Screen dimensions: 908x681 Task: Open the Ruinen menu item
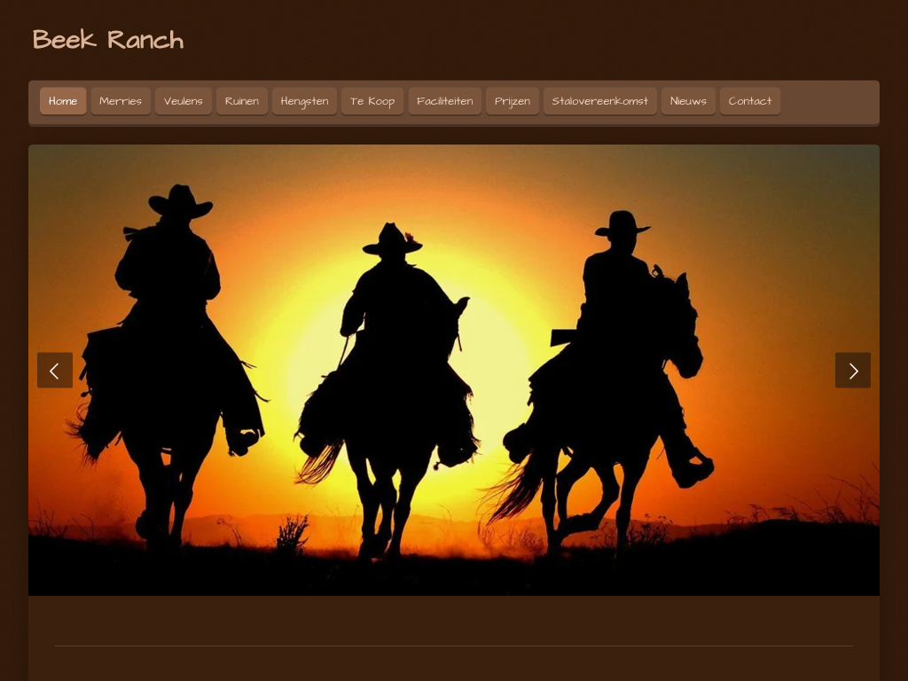(x=242, y=101)
